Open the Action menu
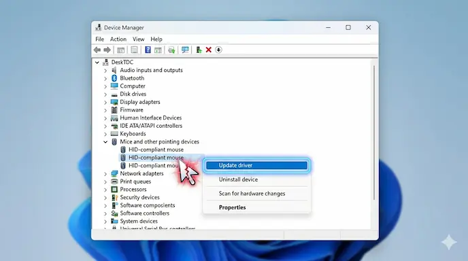Image resolution: width=468 pixels, height=261 pixels. coord(118,39)
